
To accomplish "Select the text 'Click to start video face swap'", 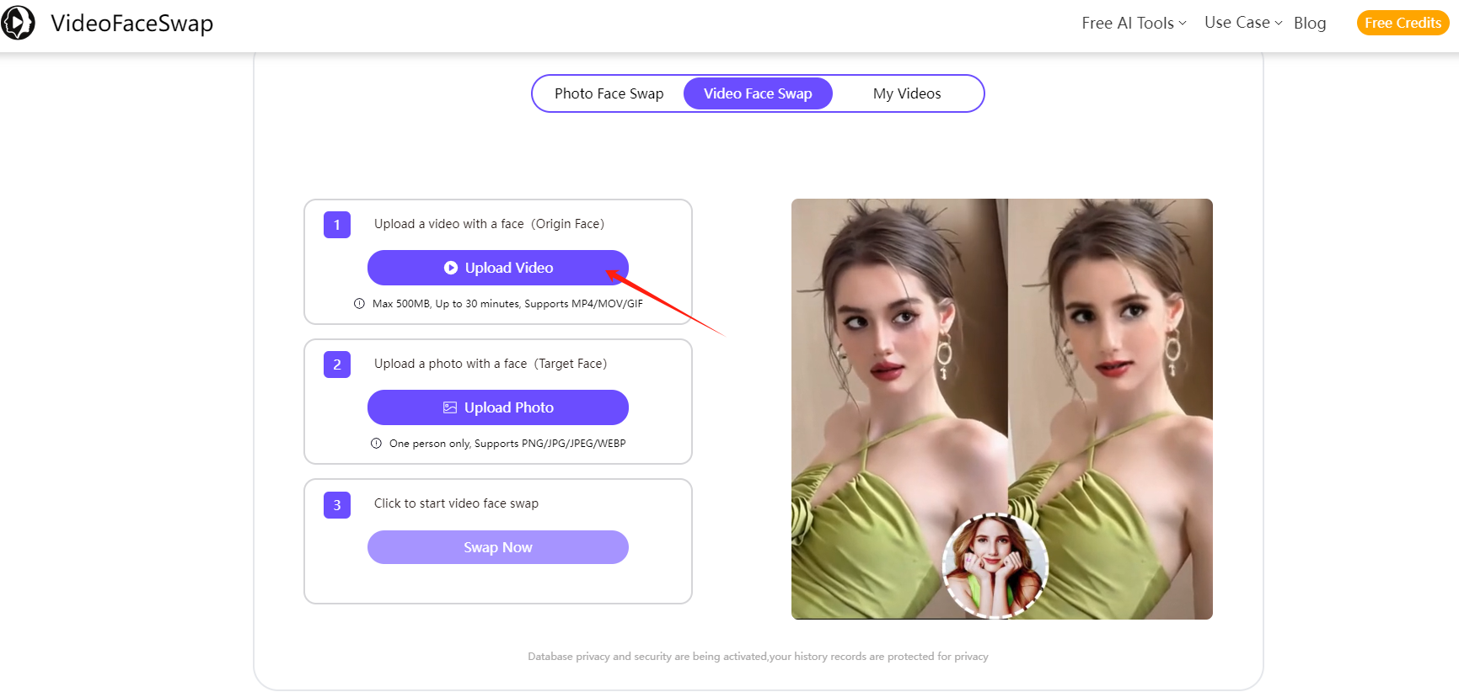I will tap(456, 503).
